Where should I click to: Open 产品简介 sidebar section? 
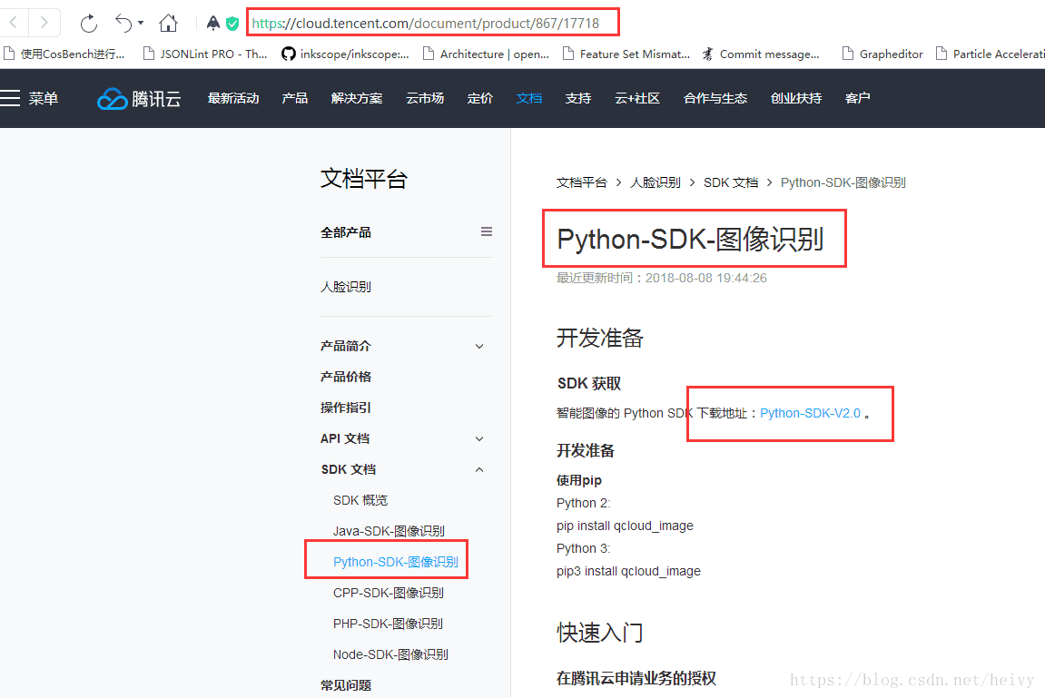[x=346, y=347]
